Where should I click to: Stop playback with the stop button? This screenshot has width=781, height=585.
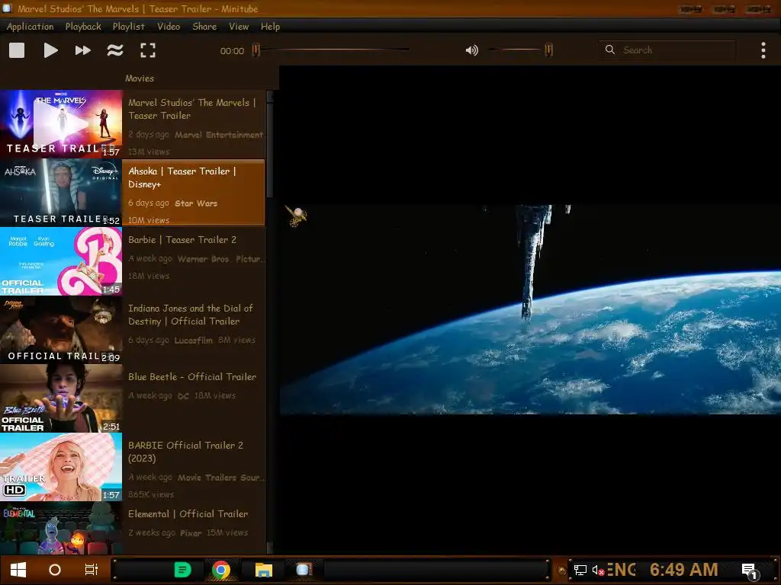(17, 50)
